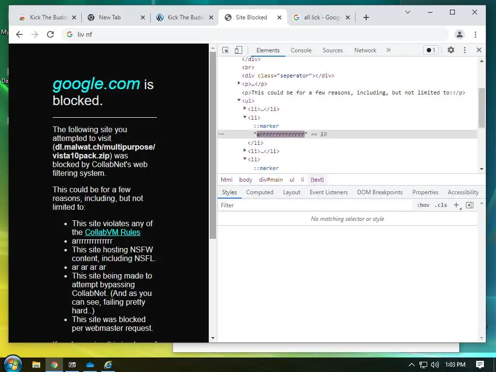Select the Layout sub-tab
The height and width of the screenshot is (372, 496).
(292, 192)
